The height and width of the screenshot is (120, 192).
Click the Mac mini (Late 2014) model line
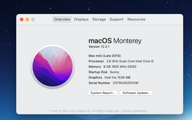(105, 56)
